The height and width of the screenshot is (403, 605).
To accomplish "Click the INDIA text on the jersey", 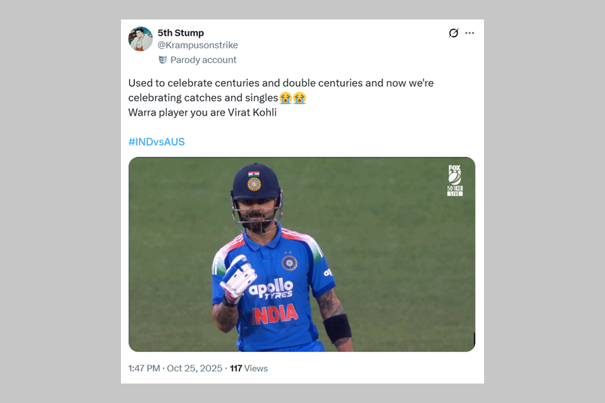I will [x=274, y=314].
